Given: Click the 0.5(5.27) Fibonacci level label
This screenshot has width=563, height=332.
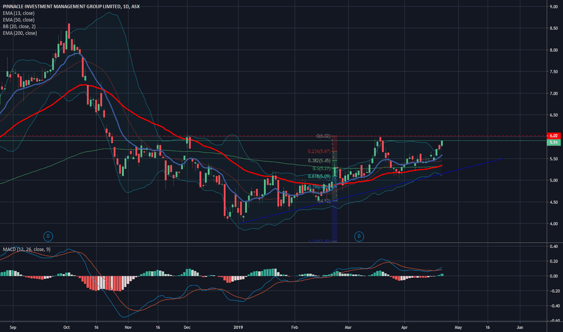Looking at the screenshot, I should click(321, 168).
